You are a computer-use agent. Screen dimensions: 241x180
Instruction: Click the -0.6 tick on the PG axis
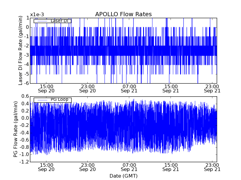click(24, 140)
